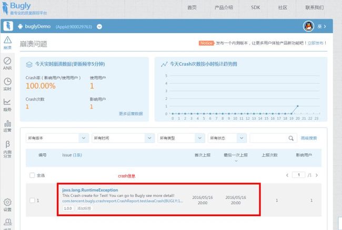The height and width of the screenshot is (230, 342).
Task: Open the 所有版本 version dropdown
Action: (x=57, y=138)
